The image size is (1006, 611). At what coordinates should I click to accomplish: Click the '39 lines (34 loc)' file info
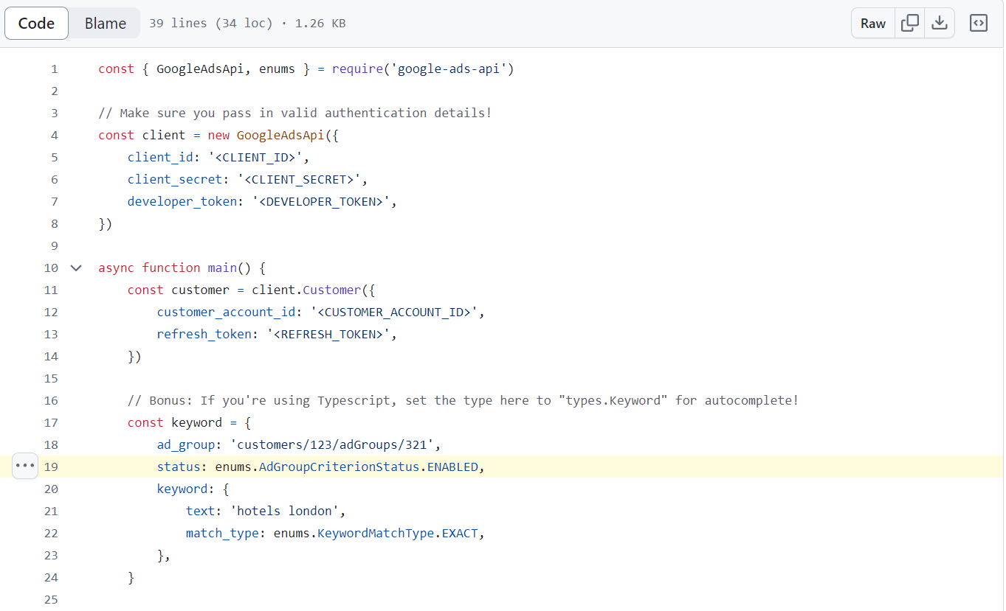coord(212,23)
